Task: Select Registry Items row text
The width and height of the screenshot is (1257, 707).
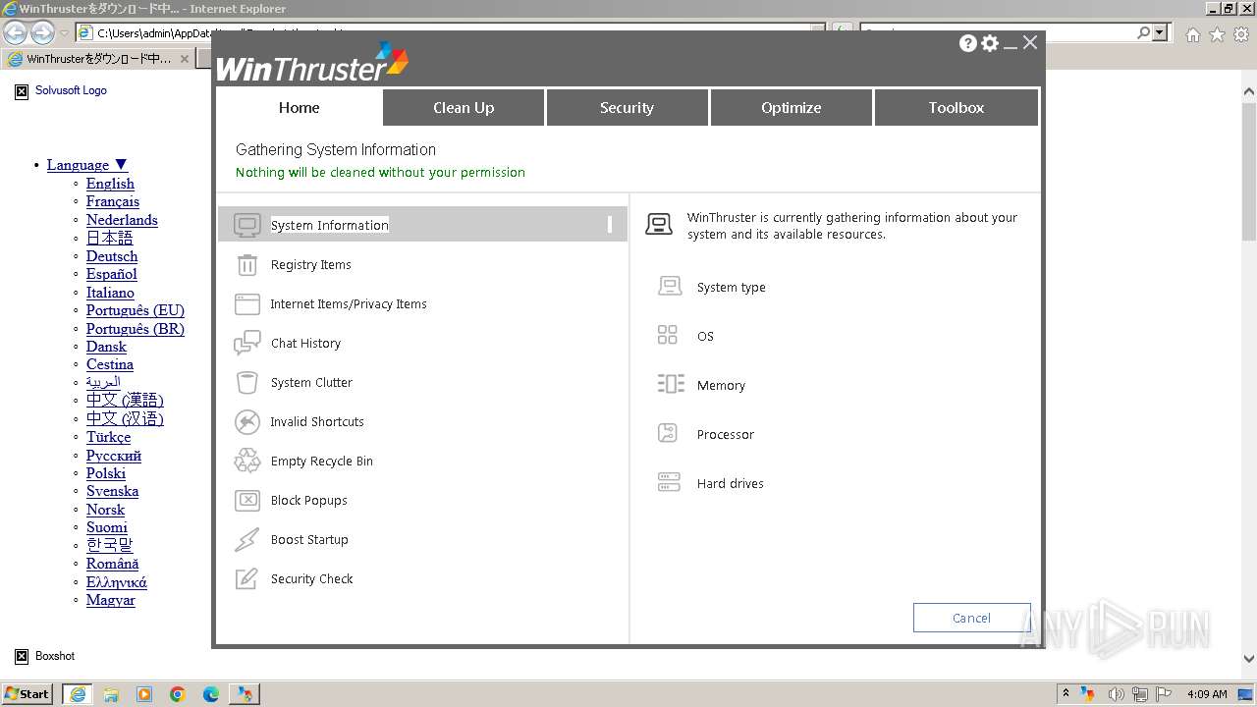Action: 310,264
